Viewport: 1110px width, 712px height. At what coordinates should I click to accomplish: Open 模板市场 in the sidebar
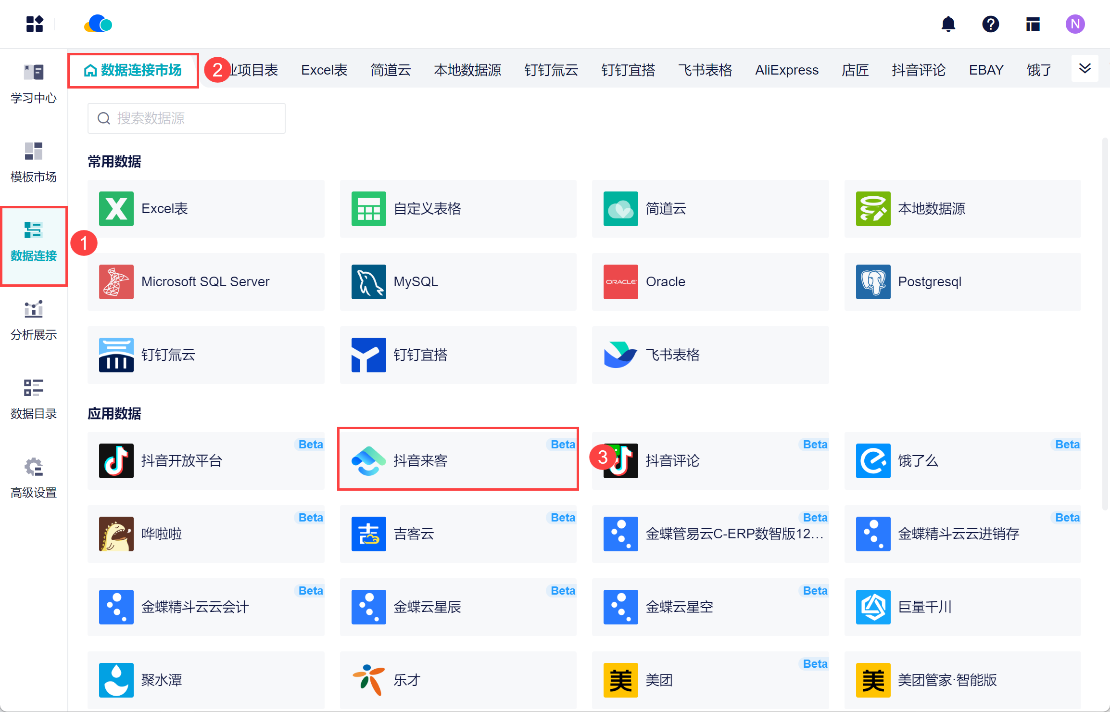tap(34, 163)
